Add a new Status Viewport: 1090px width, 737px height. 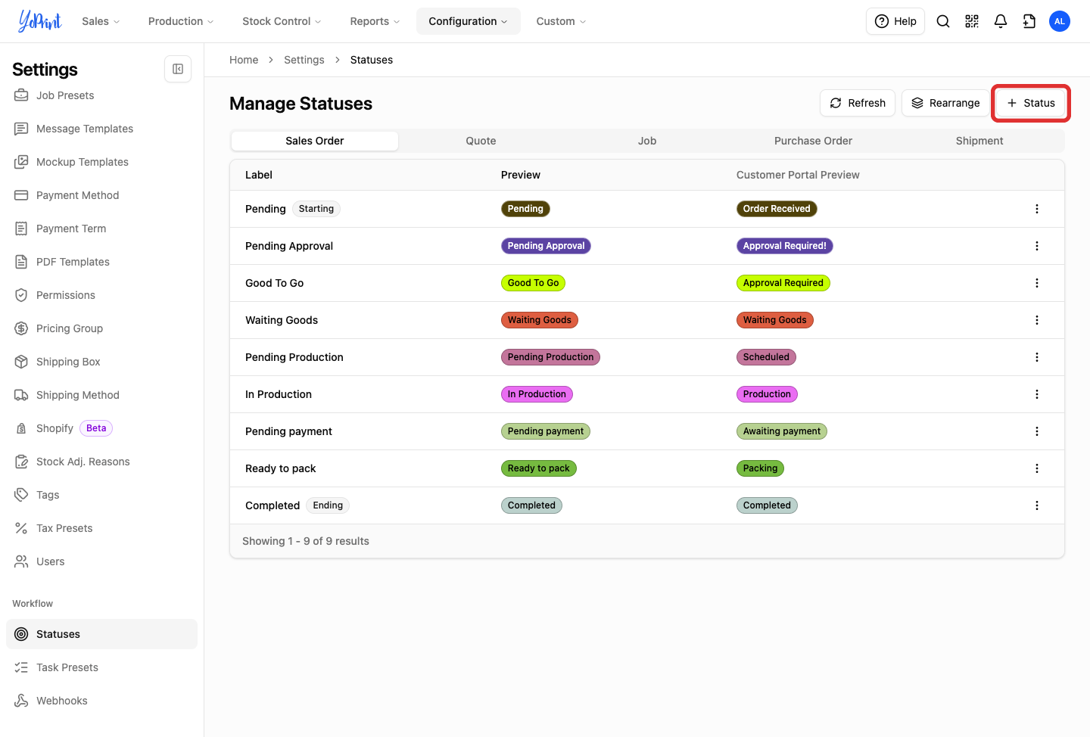[1030, 103]
